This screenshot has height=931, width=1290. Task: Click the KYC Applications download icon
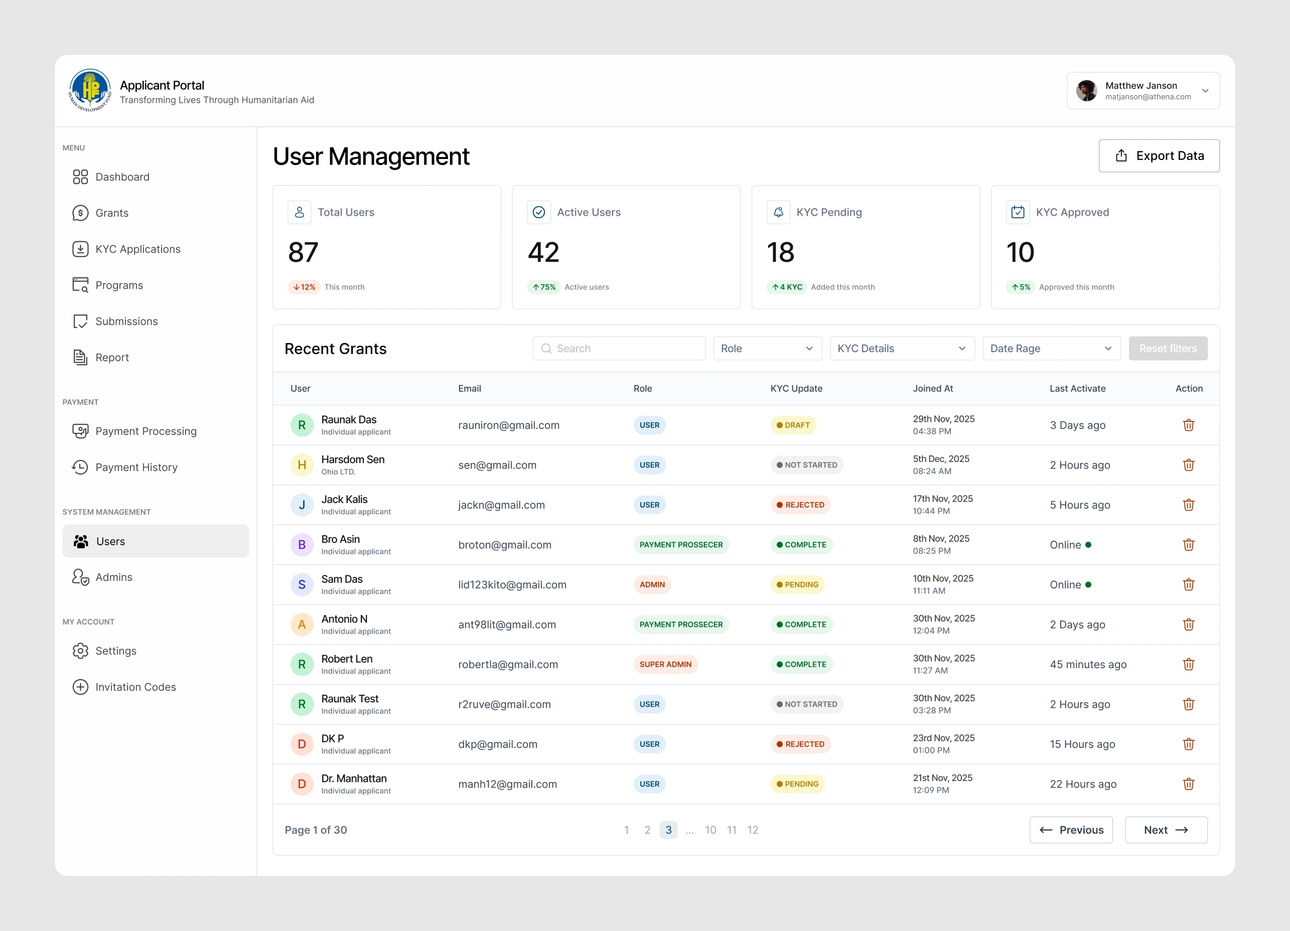pyautogui.click(x=80, y=249)
